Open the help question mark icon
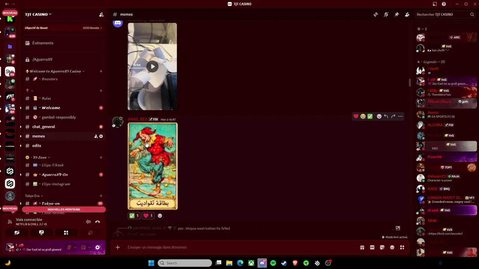The width and height of the screenshot is (479, 269). tap(444, 4)
